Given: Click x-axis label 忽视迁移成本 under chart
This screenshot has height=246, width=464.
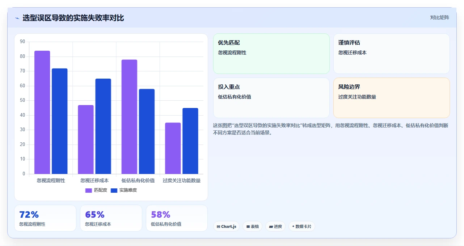Looking at the screenshot, I should click(94, 180).
